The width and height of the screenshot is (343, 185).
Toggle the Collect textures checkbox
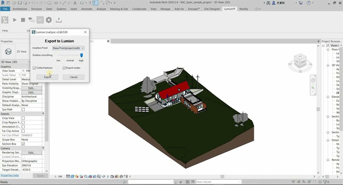tap(34, 68)
